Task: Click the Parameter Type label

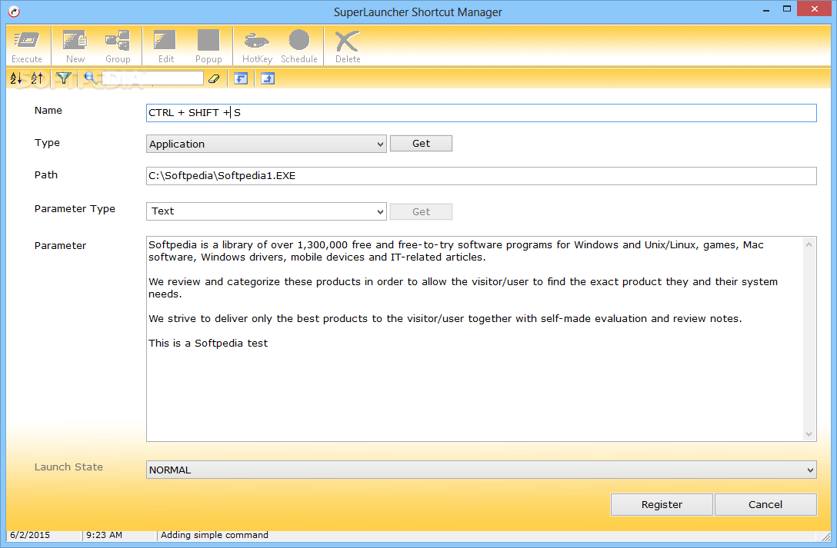Action: (x=75, y=209)
